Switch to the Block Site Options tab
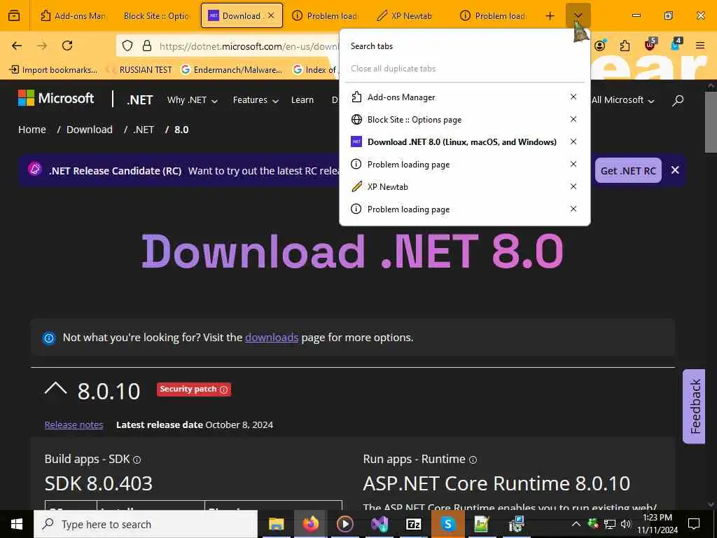This screenshot has height=538, width=717. click(x=156, y=16)
